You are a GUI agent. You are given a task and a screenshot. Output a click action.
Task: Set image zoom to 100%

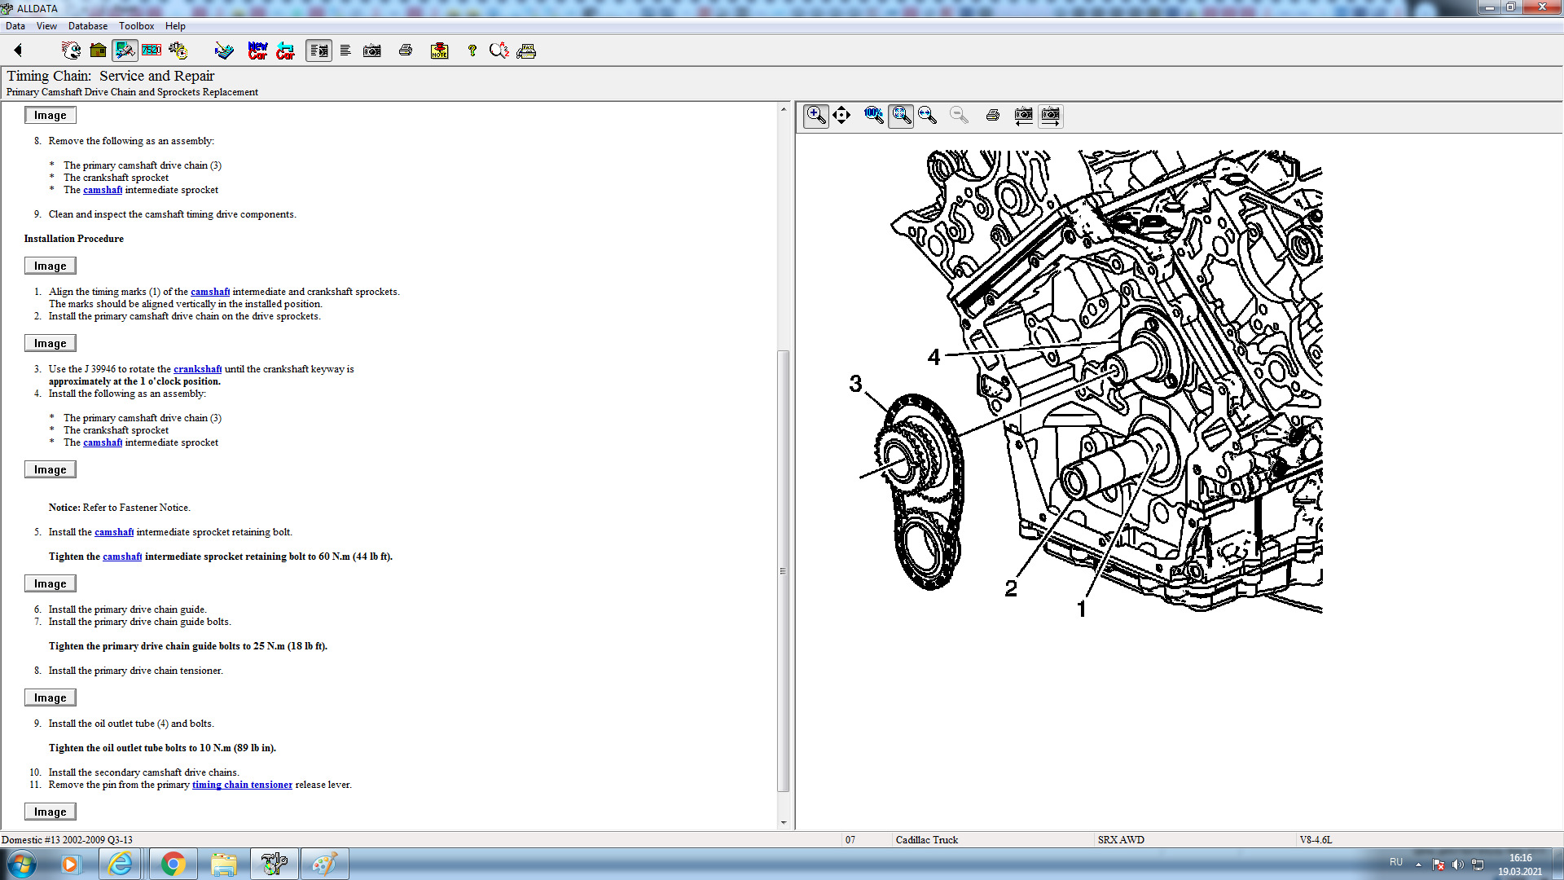pyautogui.click(x=873, y=115)
